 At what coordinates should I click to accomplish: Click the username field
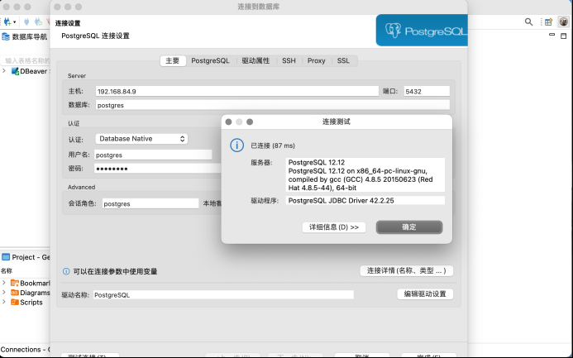(153, 155)
